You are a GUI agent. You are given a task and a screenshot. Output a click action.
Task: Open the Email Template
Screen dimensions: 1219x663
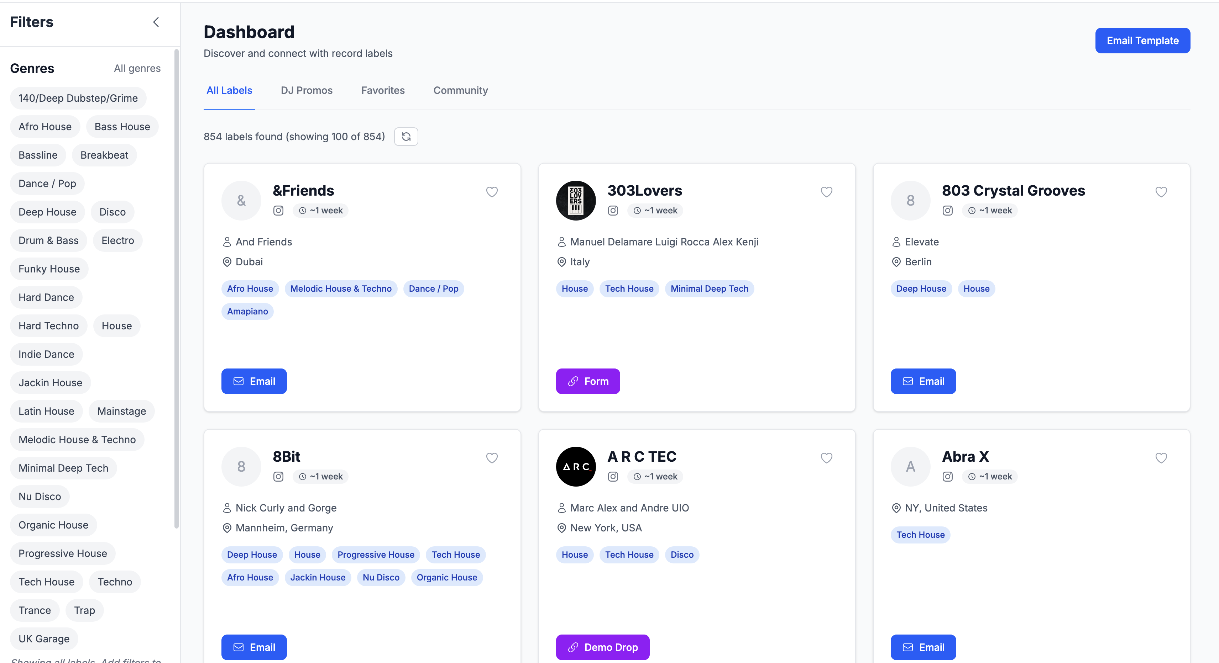click(x=1142, y=40)
